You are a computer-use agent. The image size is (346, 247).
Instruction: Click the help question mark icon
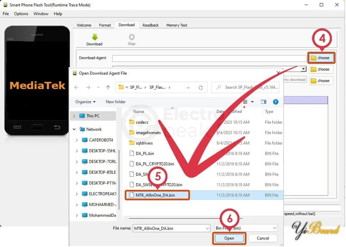point(275,102)
